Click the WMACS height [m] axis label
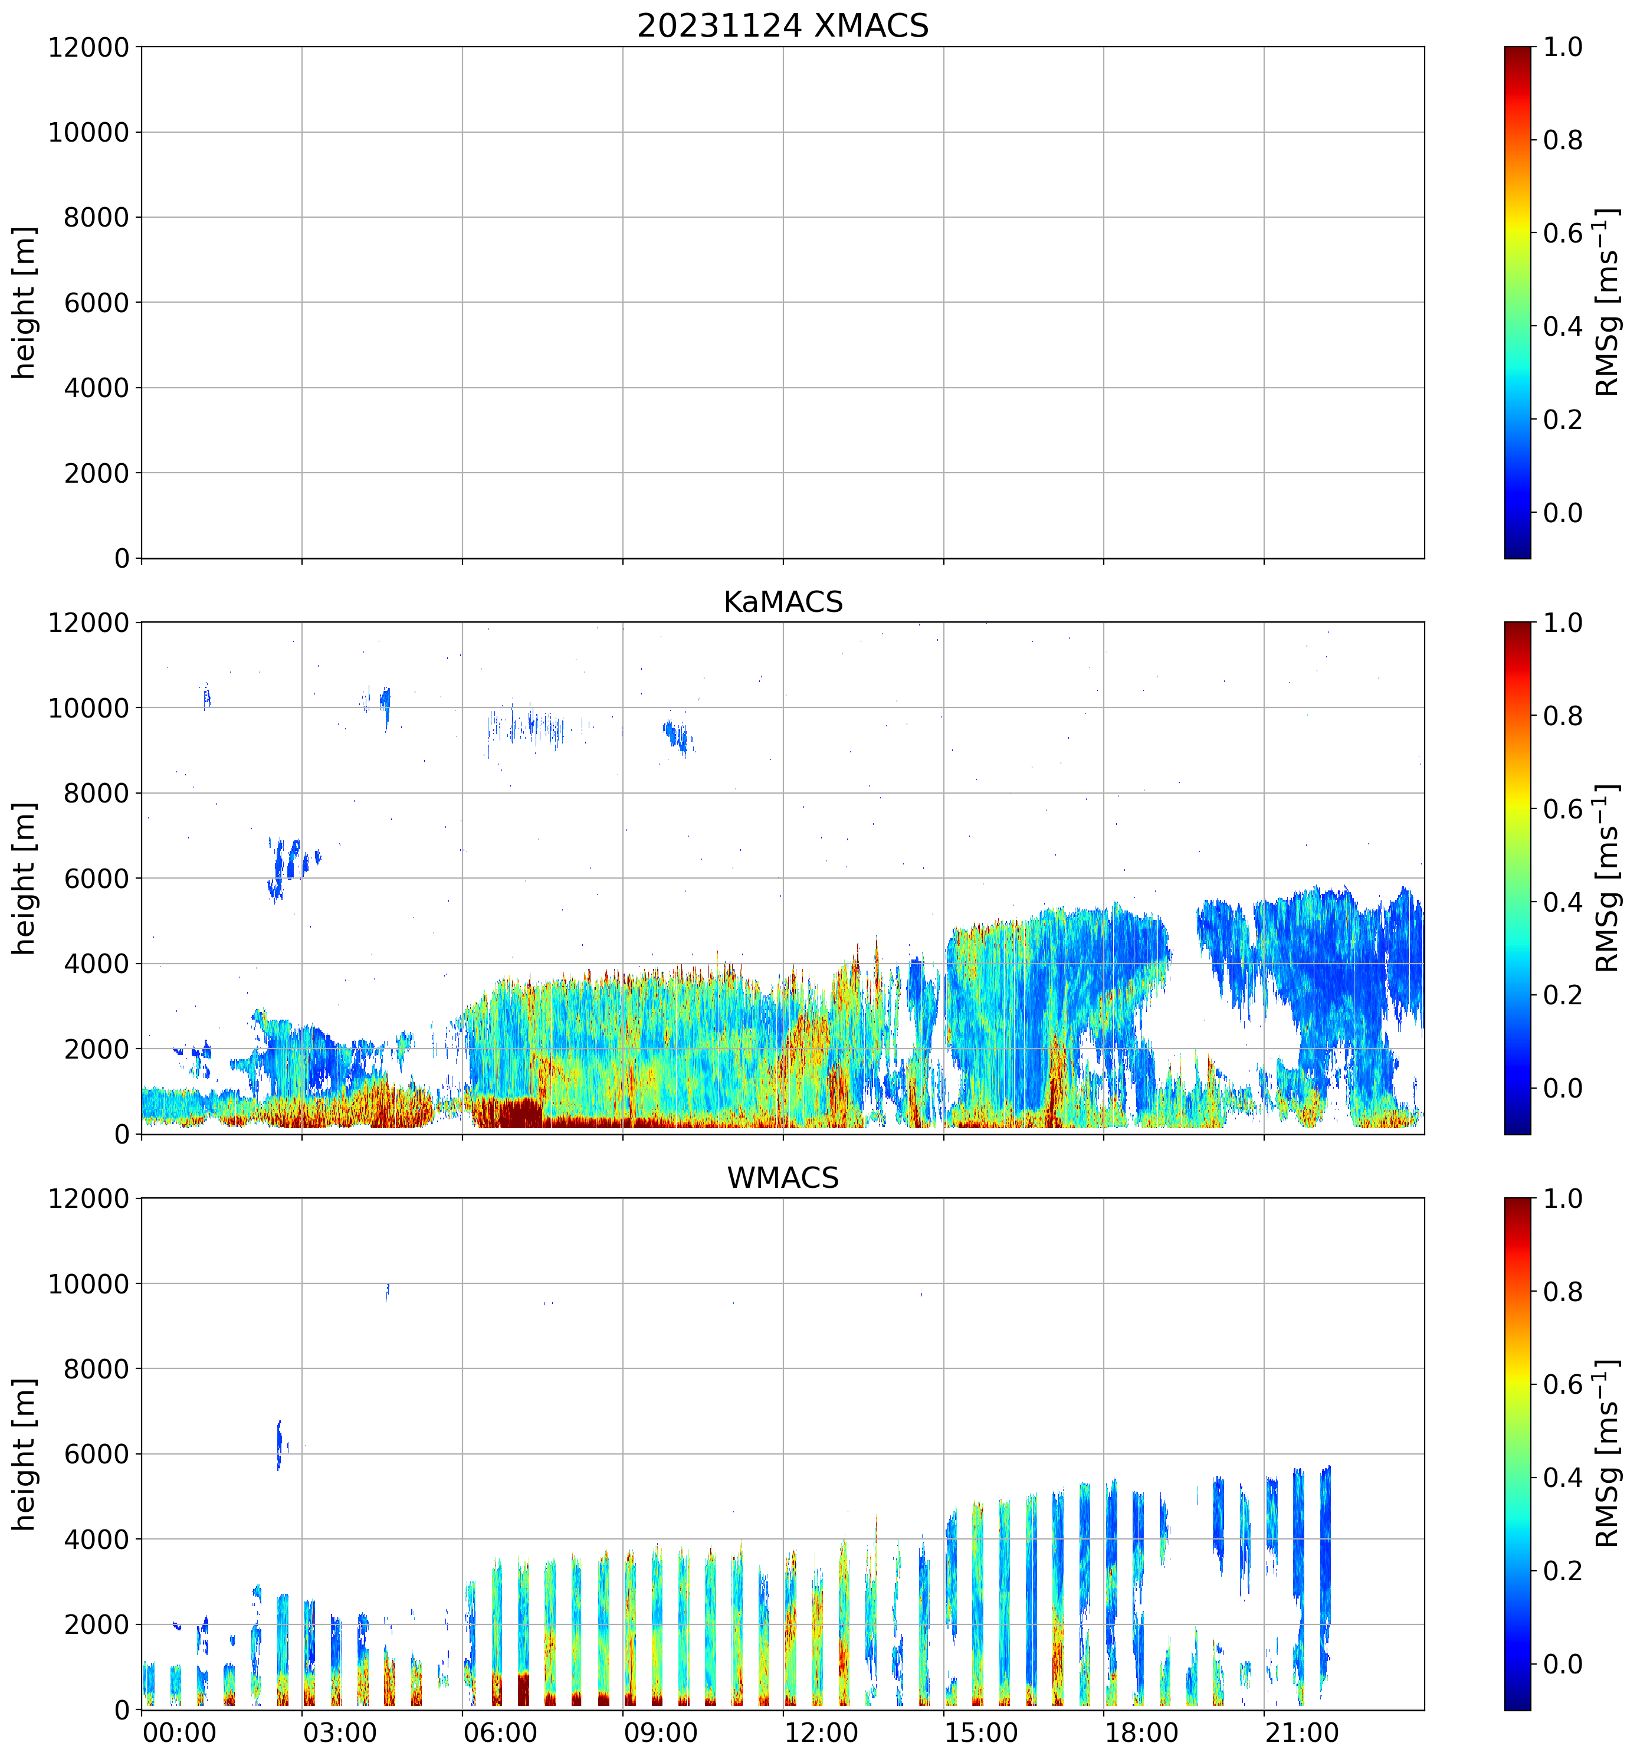1637x1759 pixels. 24,1454
